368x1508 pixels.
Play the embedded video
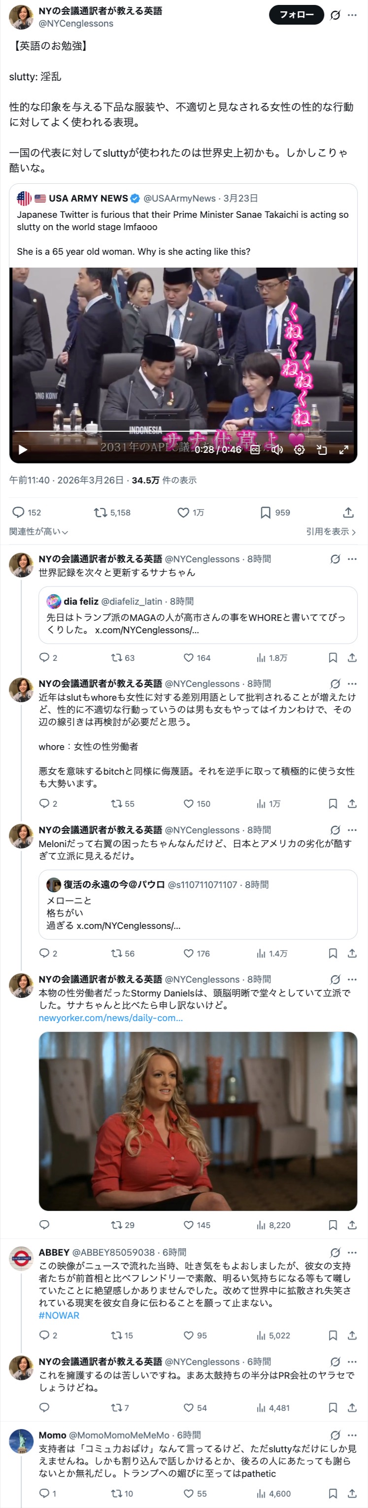tap(23, 449)
